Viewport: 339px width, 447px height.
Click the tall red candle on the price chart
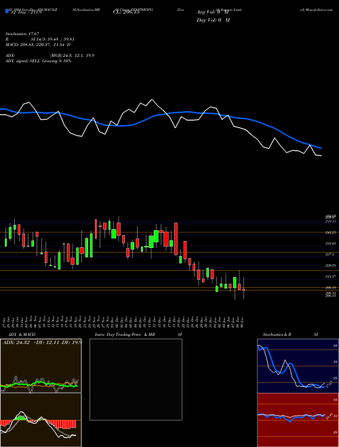tap(176, 239)
